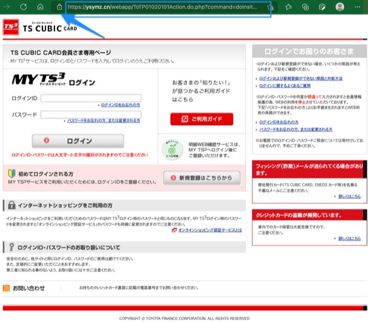Click the パスワード input field
The height and width of the screenshot is (322, 368).
coord(91,114)
